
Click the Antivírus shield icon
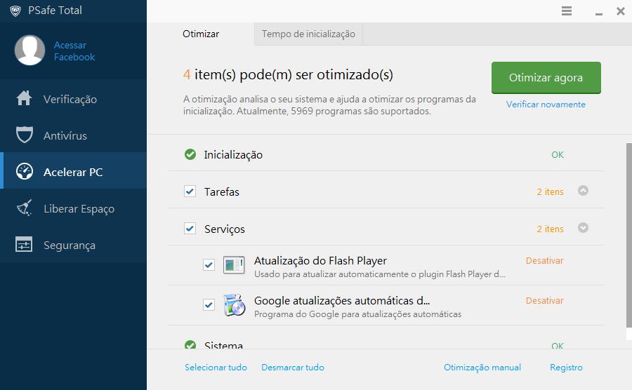click(24, 135)
